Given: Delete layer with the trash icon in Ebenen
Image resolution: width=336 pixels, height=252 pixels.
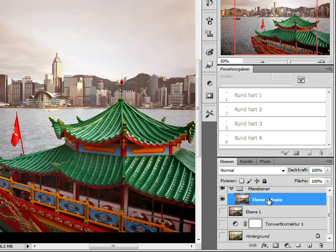Looking at the screenshot, I should click(x=321, y=245).
